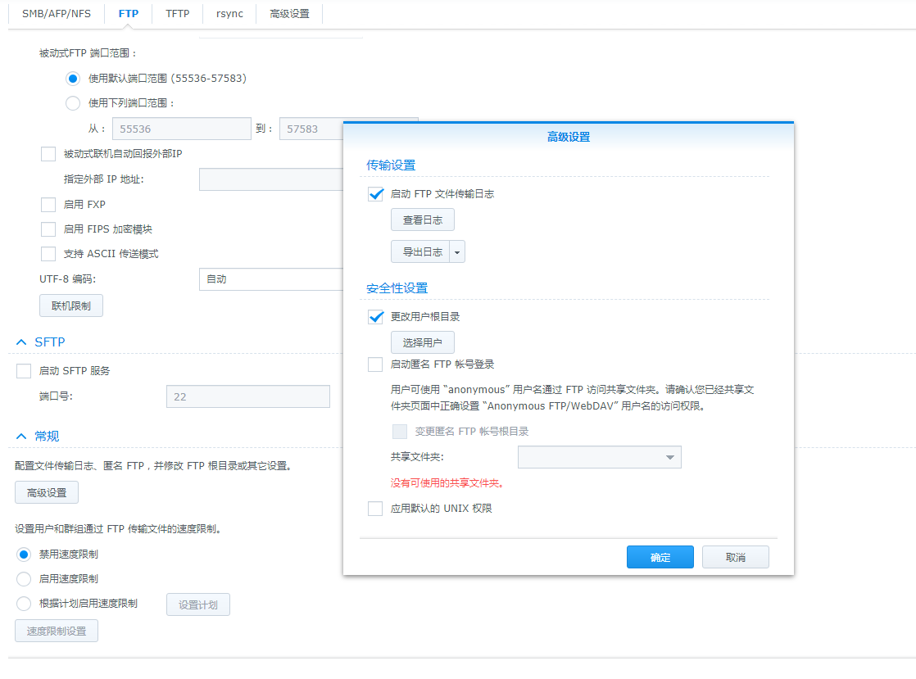The width and height of the screenshot is (916, 679).
Task: Open the UTF-8 编码 dropdown showing 自动
Action: click(272, 279)
